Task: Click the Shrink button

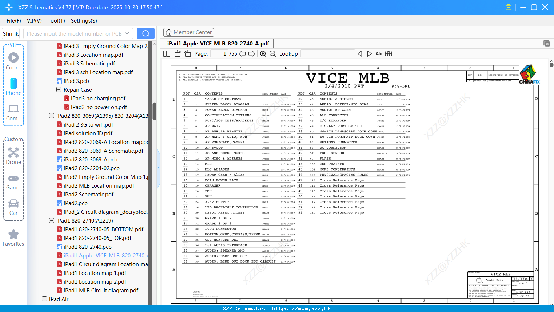Action: tap(11, 33)
